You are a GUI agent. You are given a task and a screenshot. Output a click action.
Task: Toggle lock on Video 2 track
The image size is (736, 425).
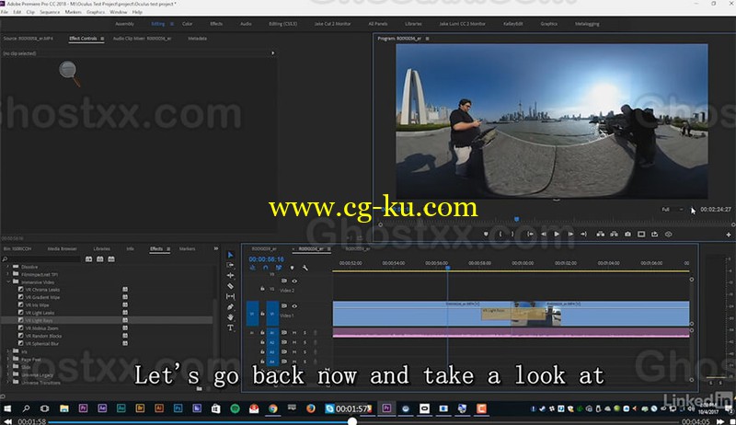pos(262,289)
